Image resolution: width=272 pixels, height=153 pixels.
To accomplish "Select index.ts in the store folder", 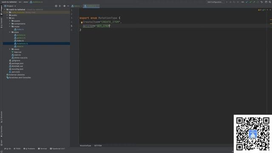I will click(19, 41).
